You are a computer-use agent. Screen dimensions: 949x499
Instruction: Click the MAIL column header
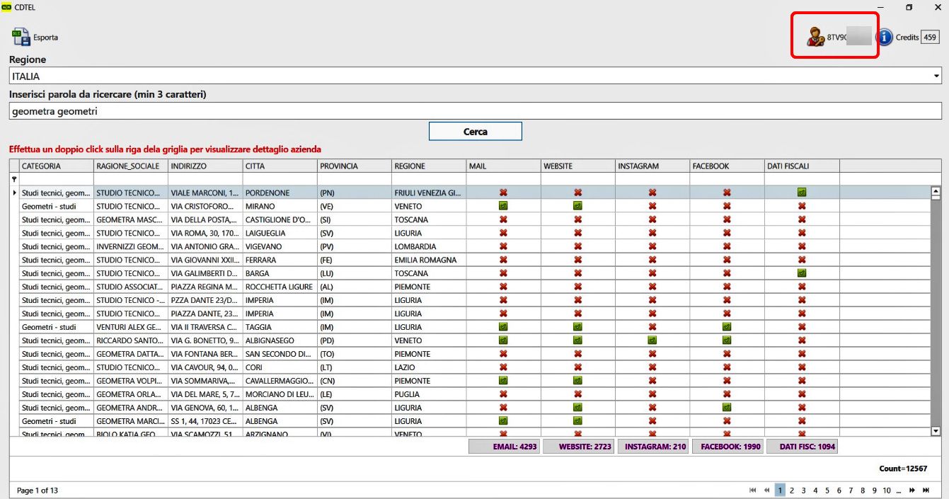click(x=503, y=166)
